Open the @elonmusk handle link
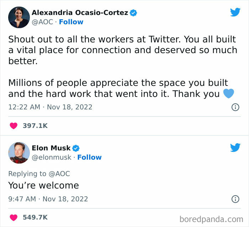This screenshot has width=249, height=227. [52, 157]
